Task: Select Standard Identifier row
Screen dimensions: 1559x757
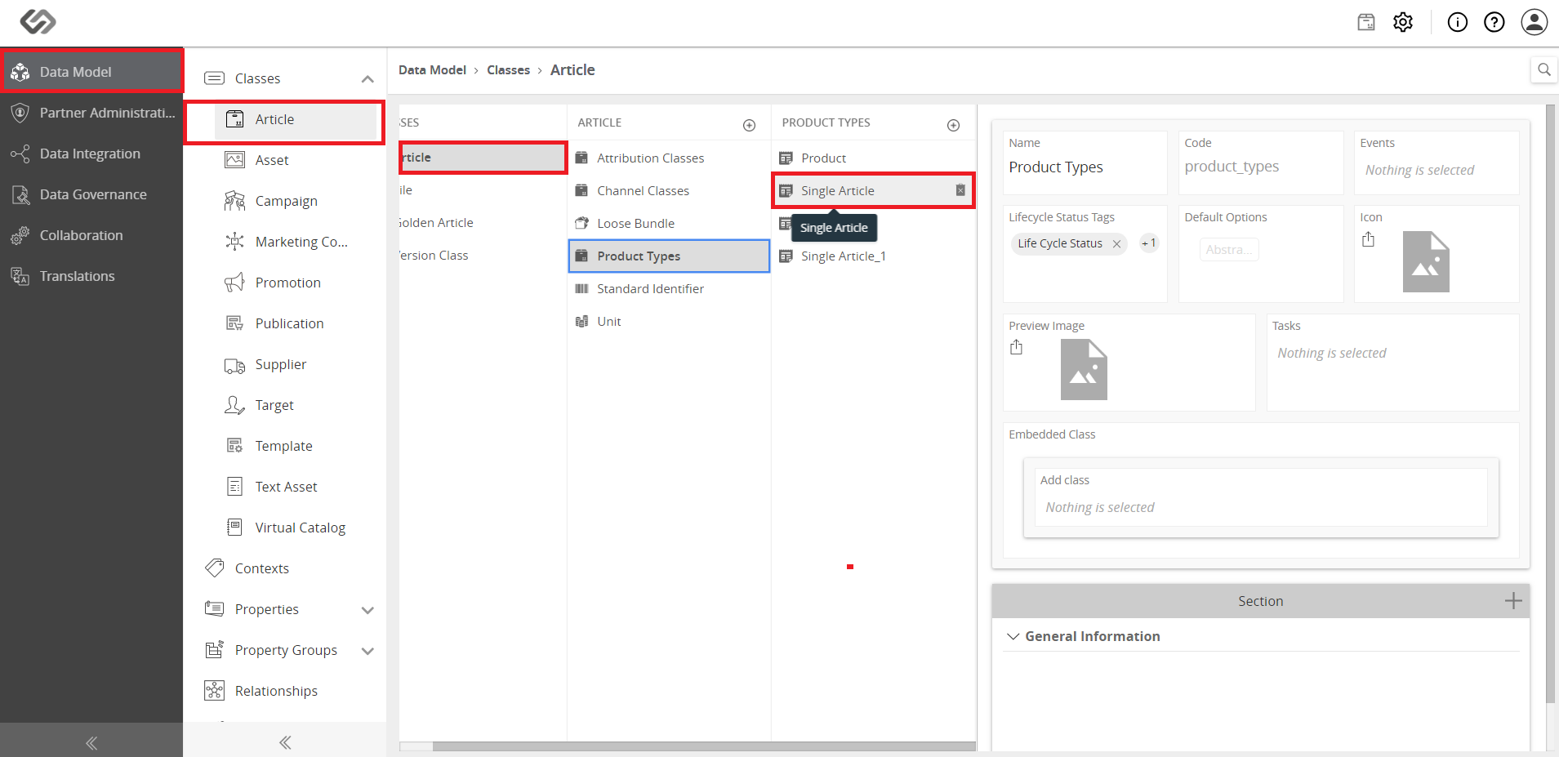Action: [669, 288]
